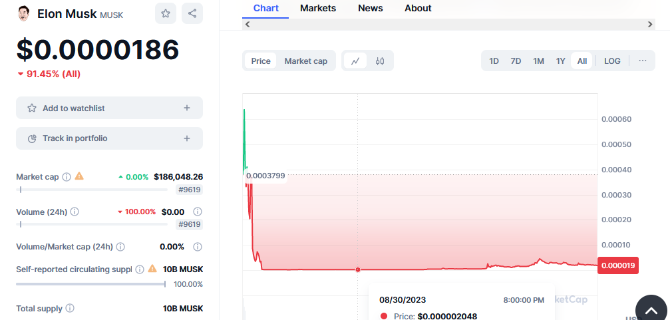The image size is (670, 320).
Task: Toggle Market cap chart mode
Action: pyautogui.click(x=306, y=61)
